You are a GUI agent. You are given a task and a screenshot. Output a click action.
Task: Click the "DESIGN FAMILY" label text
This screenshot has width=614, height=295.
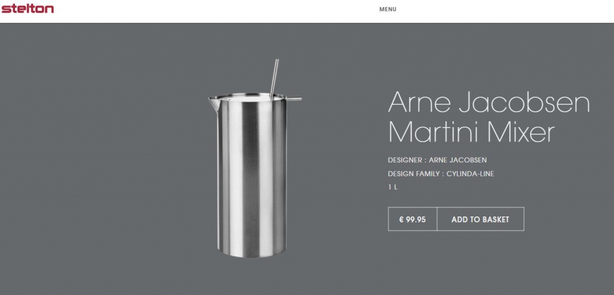coord(414,174)
